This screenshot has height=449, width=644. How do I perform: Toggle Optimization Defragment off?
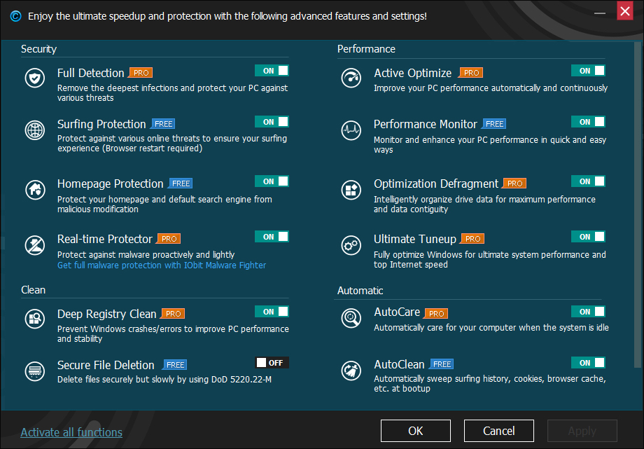pyautogui.click(x=588, y=181)
